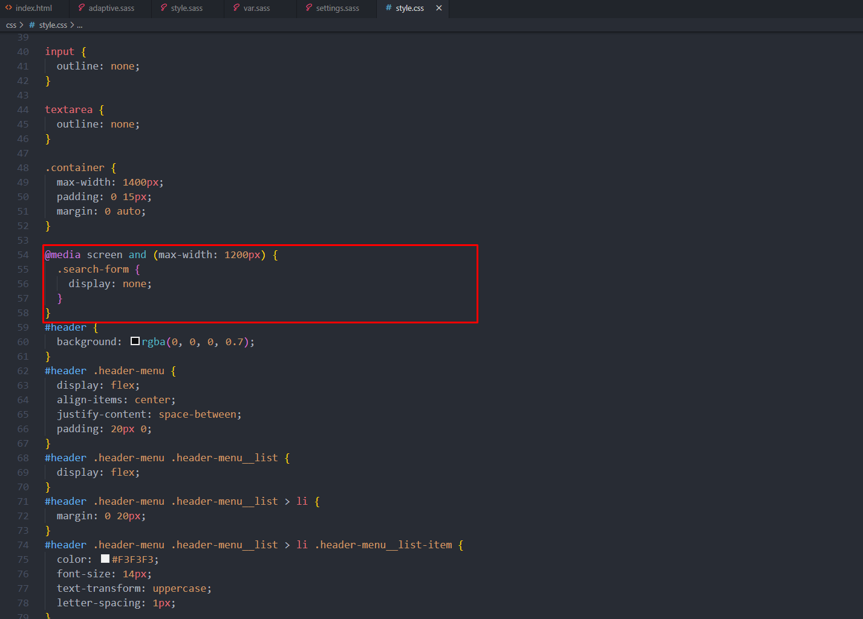Close the style.css tab
This screenshot has width=863, height=619.
coord(439,8)
